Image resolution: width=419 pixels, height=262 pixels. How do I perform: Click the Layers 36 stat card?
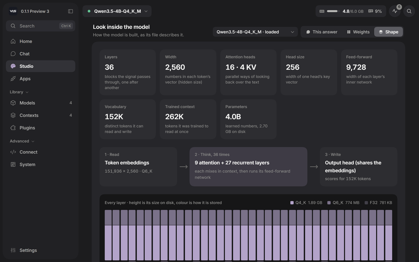tap(128, 72)
